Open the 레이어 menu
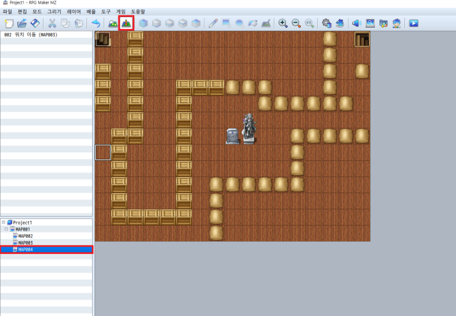The height and width of the screenshot is (316, 456). tap(74, 12)
